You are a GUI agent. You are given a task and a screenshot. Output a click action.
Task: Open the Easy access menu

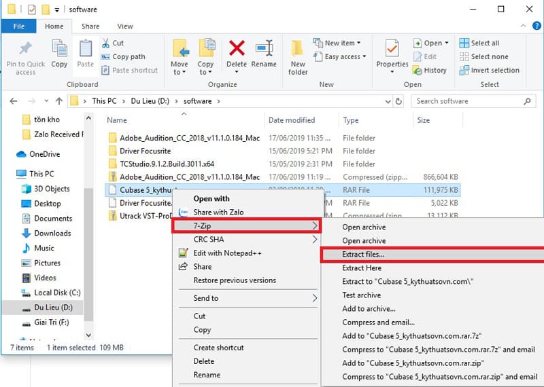(339, 56)
